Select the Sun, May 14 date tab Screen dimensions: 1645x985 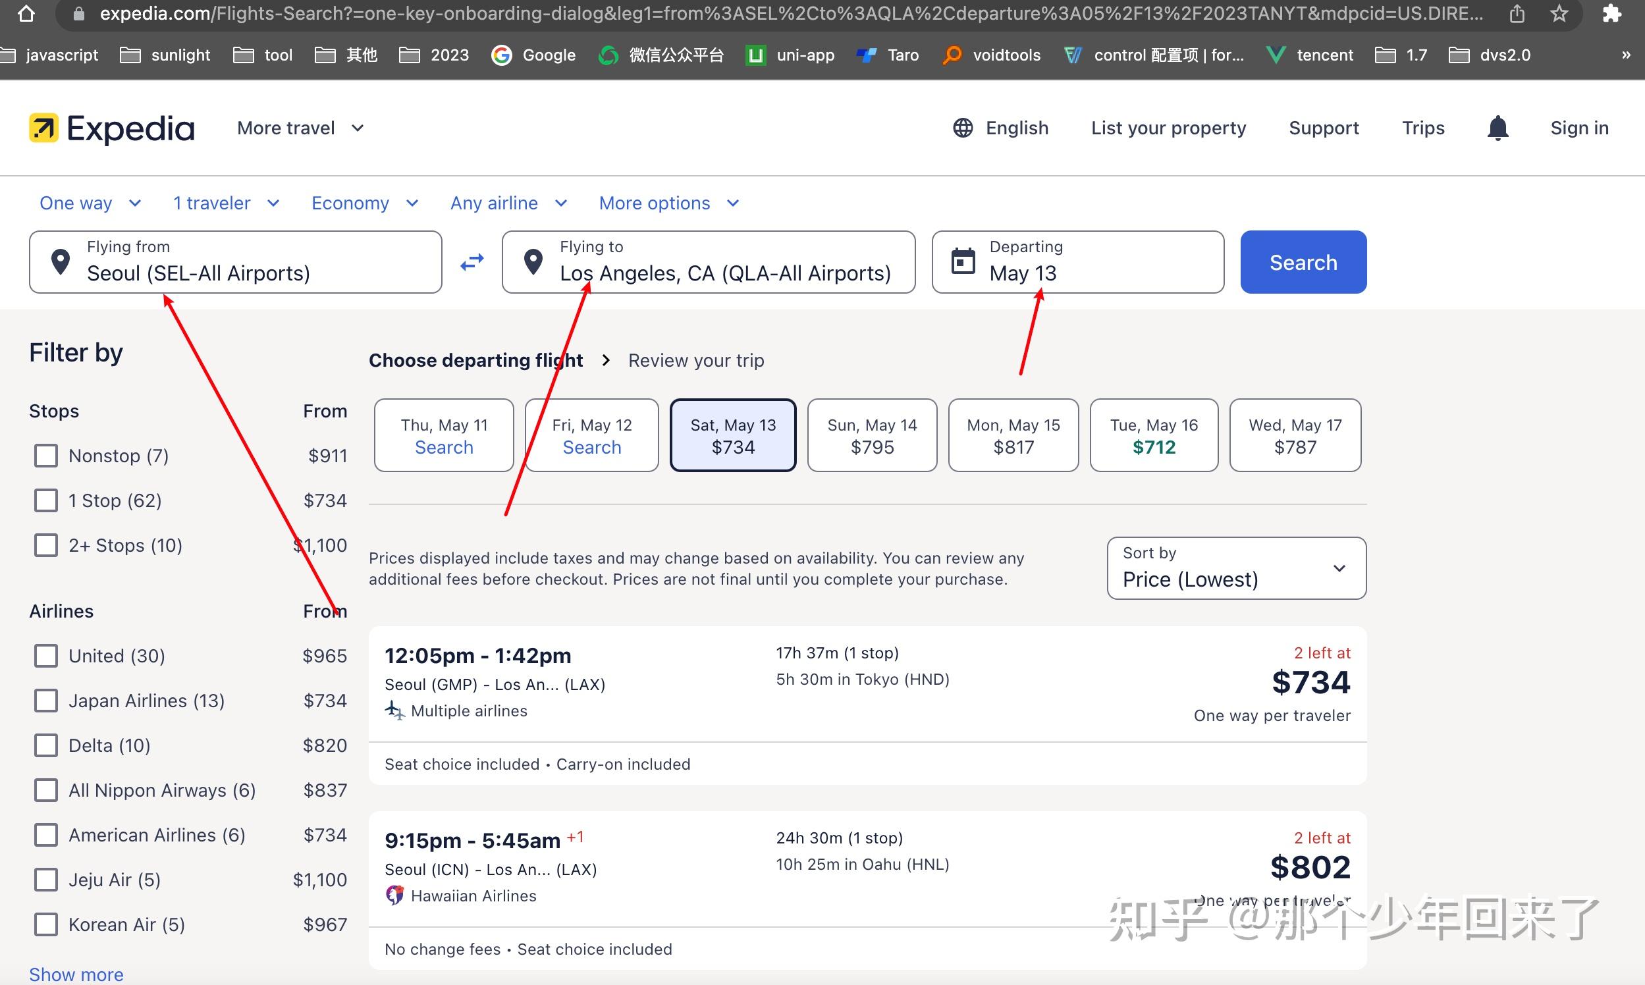click(x=872, y=435)
